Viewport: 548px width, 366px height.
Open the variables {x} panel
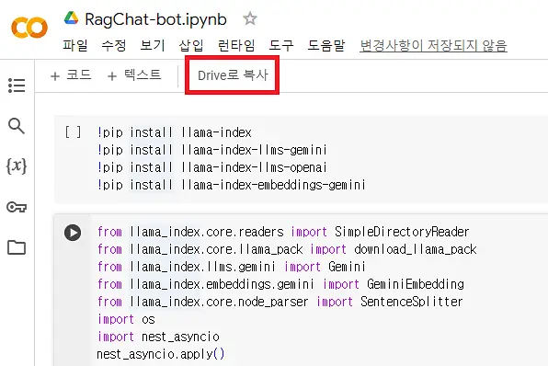coord(17,166)
